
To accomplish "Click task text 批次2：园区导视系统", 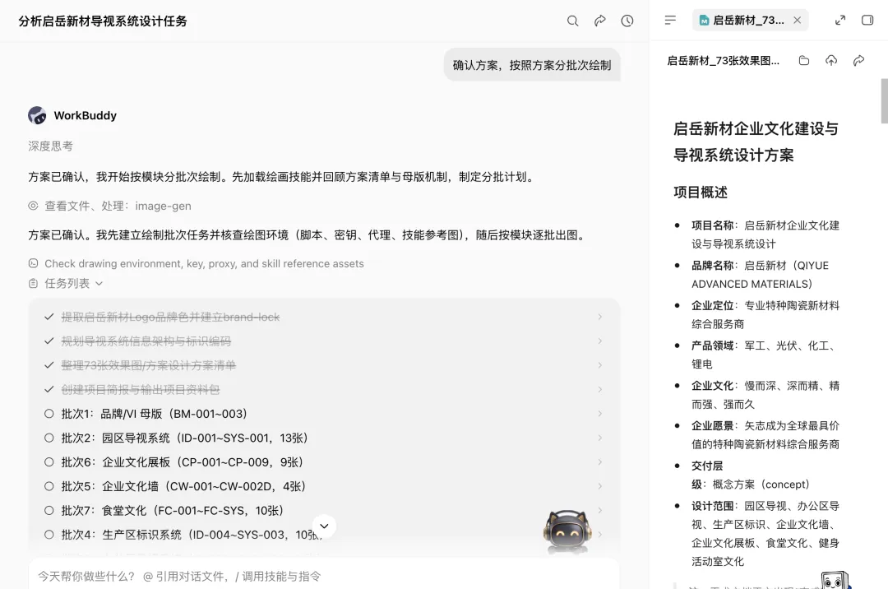I will tap(185, 438).
